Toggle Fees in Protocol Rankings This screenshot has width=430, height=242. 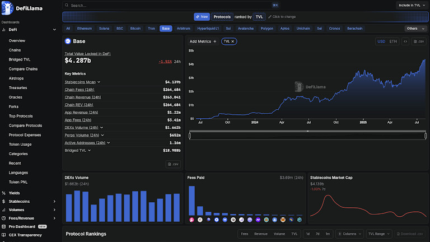coord(245,234)
